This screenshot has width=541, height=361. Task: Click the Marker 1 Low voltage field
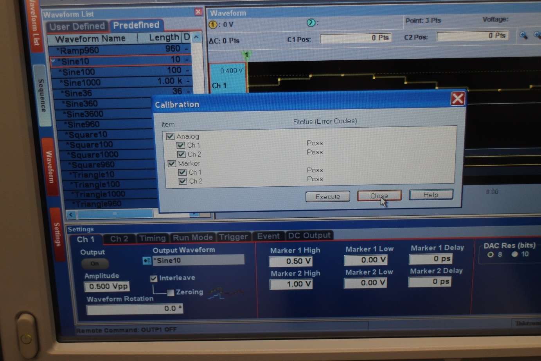click(x=366, y=260)
